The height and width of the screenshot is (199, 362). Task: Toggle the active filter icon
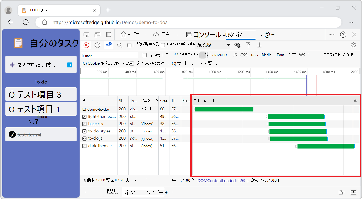point(108,45)
